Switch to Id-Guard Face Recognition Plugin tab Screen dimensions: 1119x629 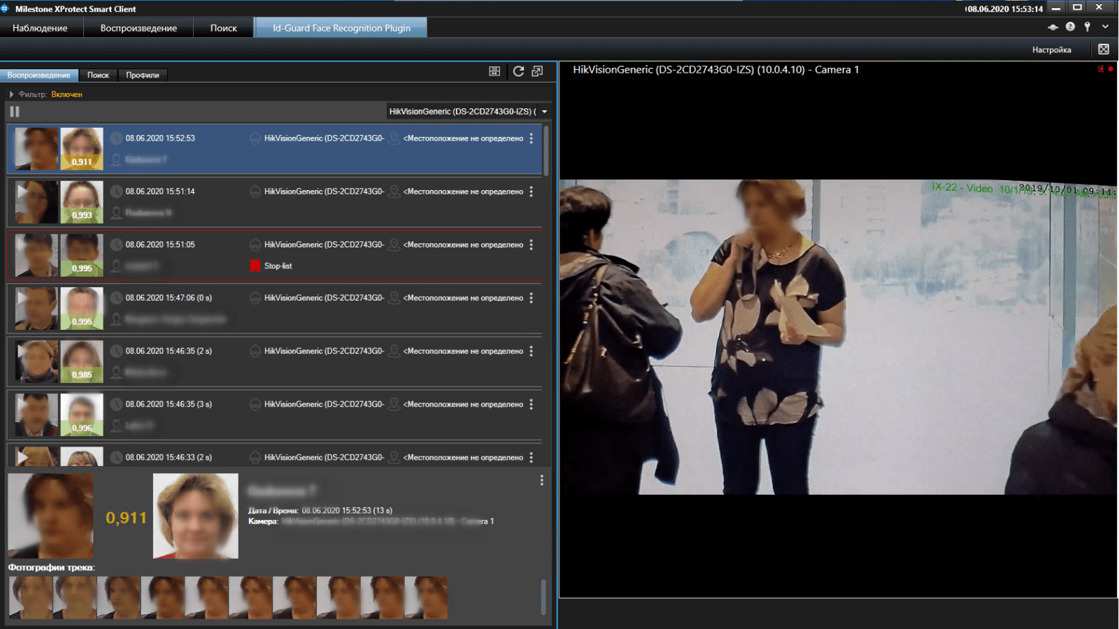tap(341, 28)
